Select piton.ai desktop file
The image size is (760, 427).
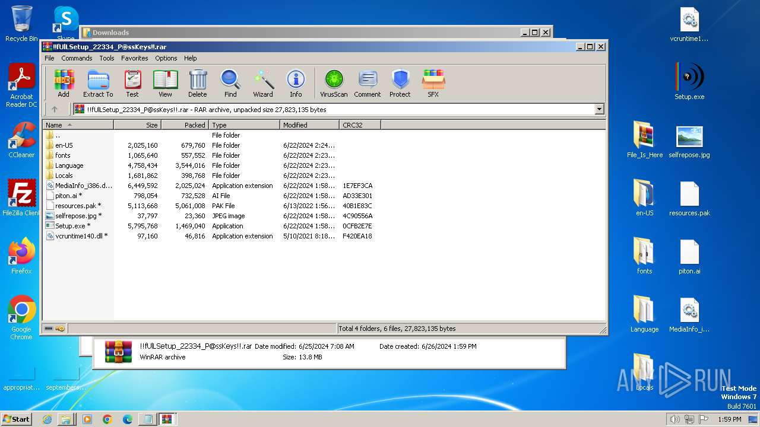tap(689, 256)
